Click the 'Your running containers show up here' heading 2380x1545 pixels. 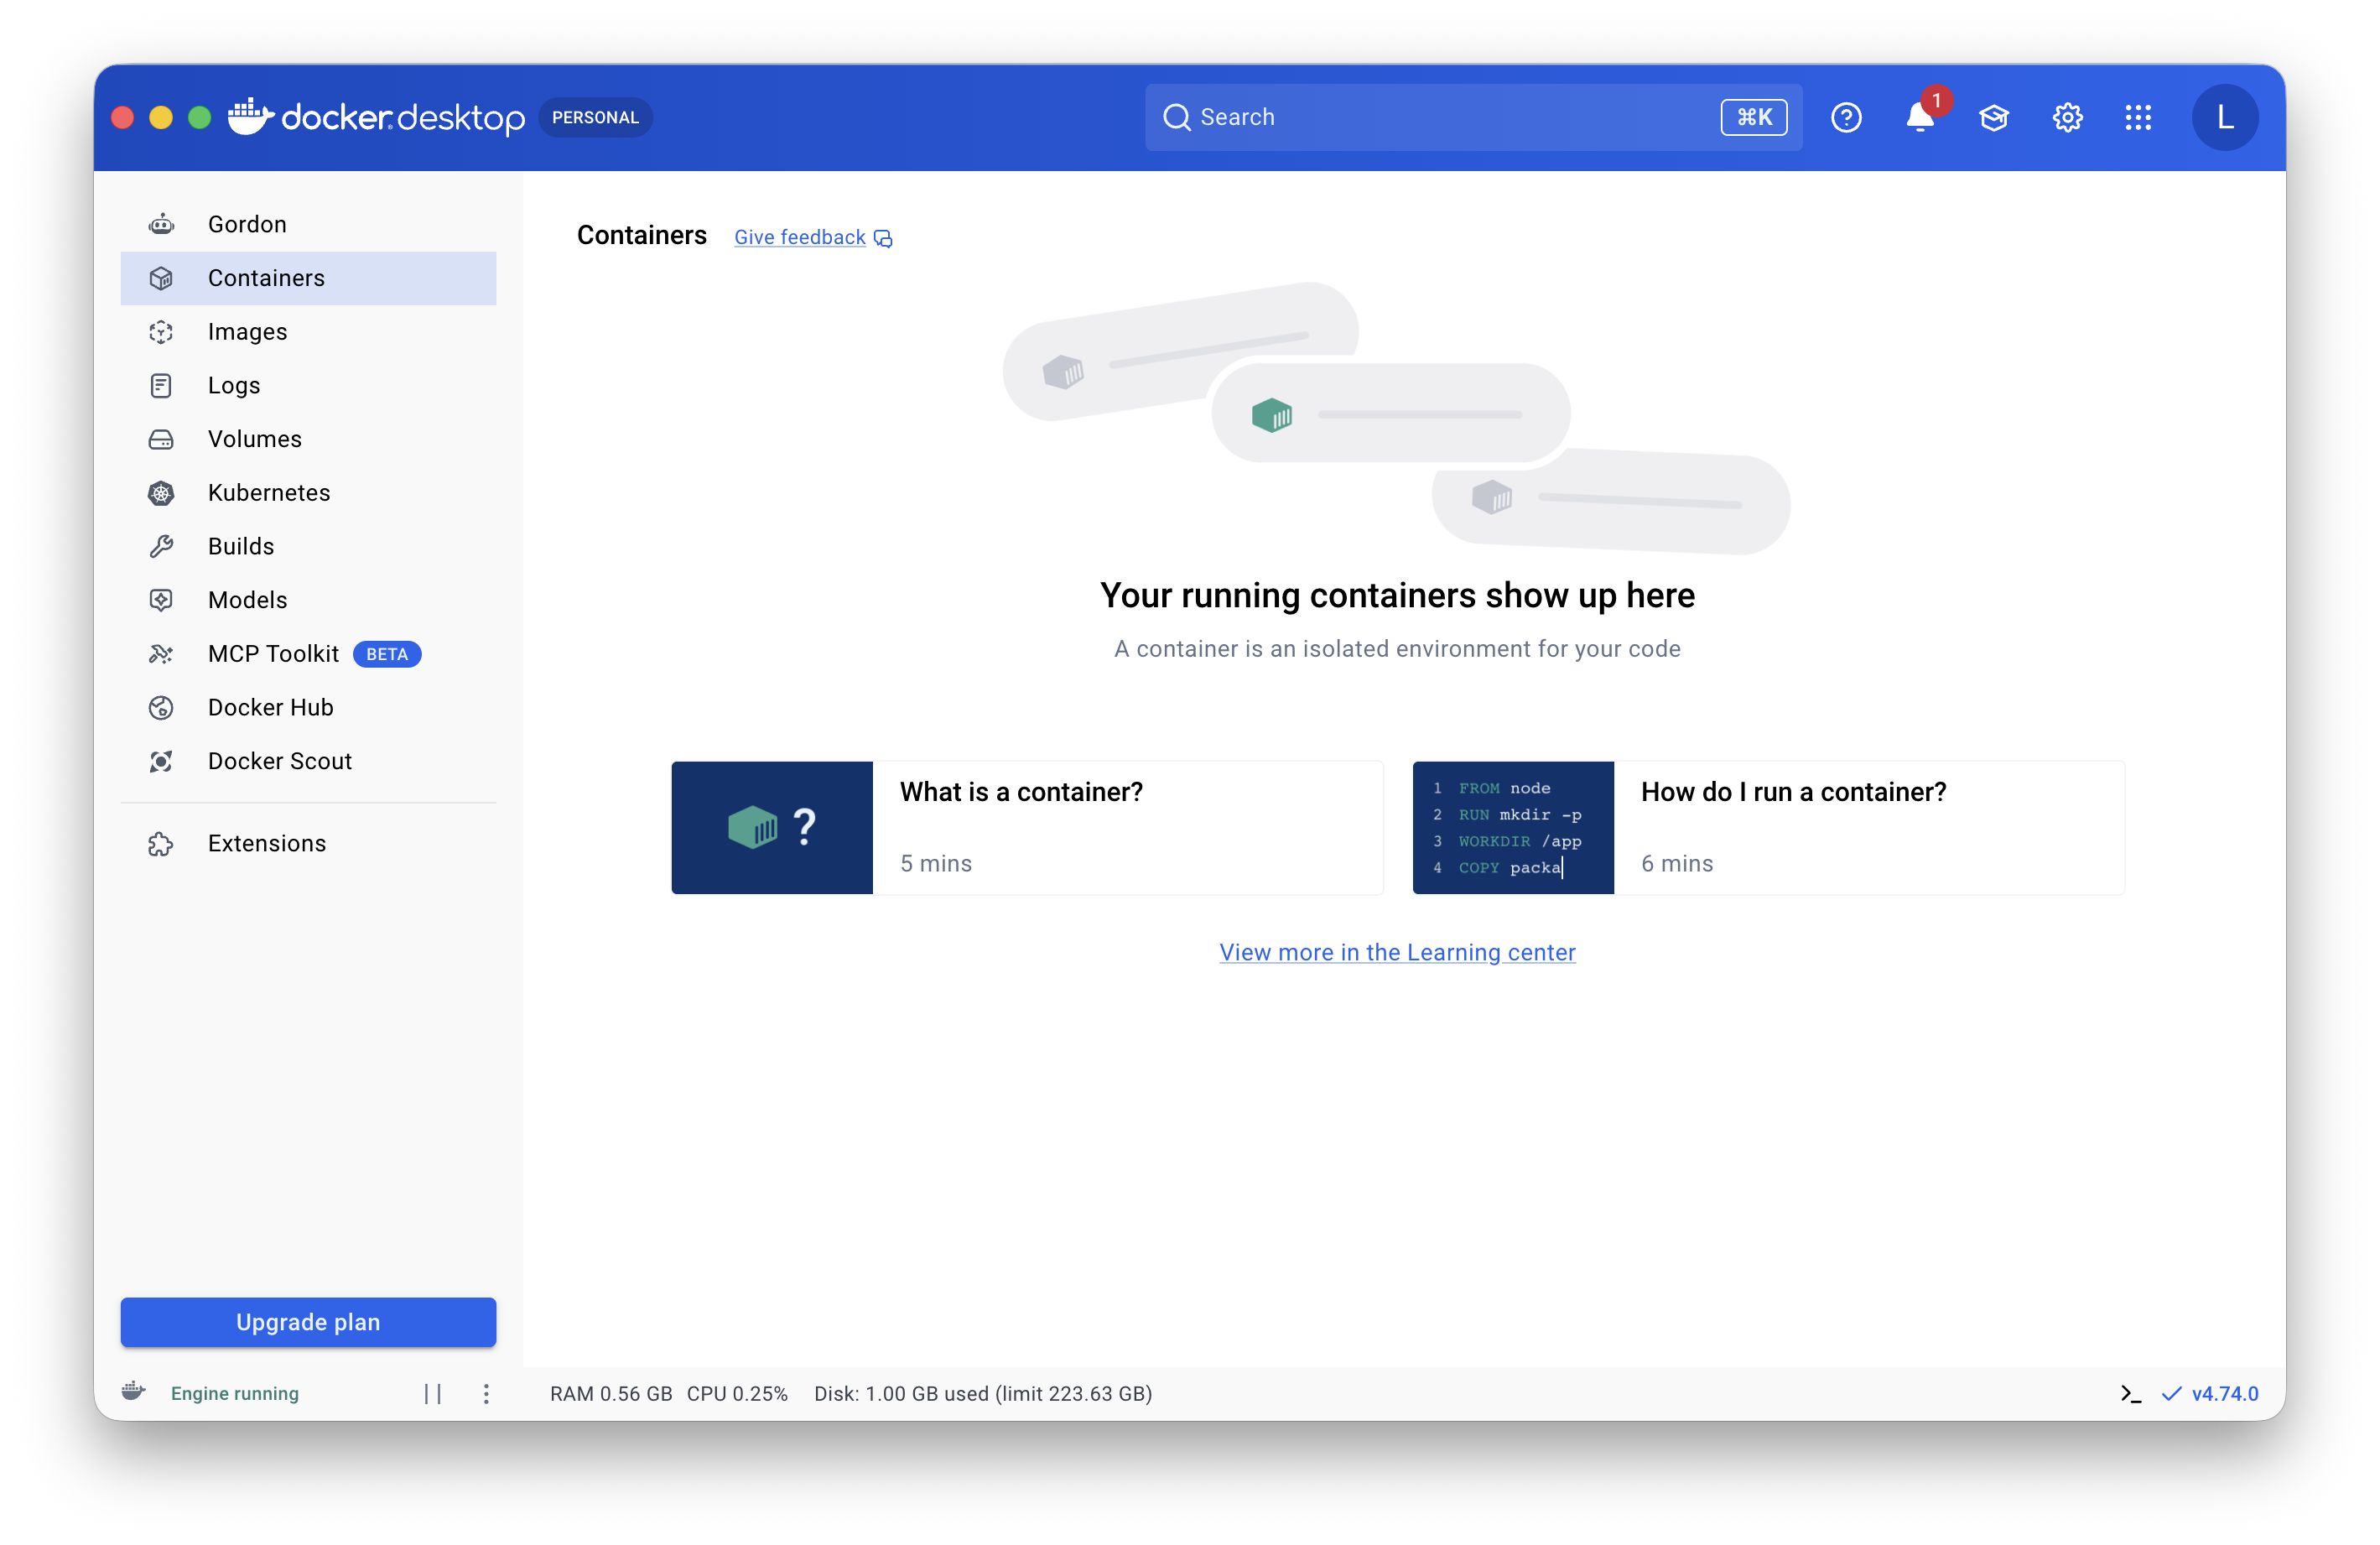click(x=1397, y=595)
